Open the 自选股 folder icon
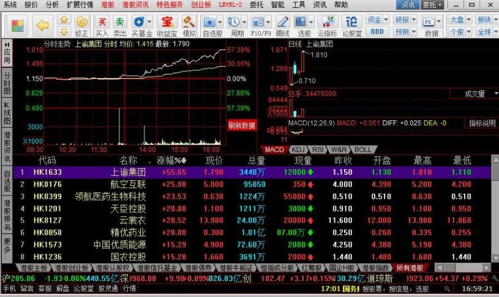Screen dimensions: 499x297 [209, 22]
